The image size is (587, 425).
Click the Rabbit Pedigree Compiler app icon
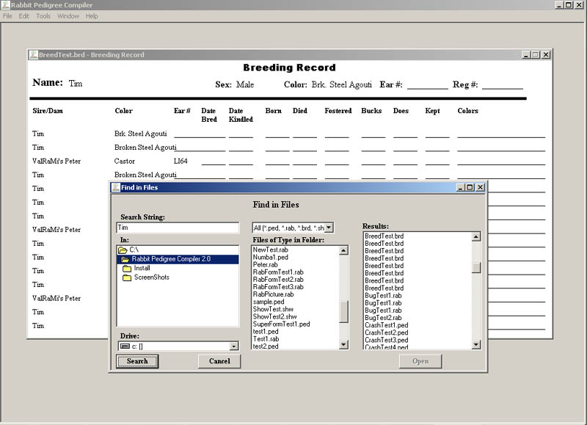pos(5,5)
